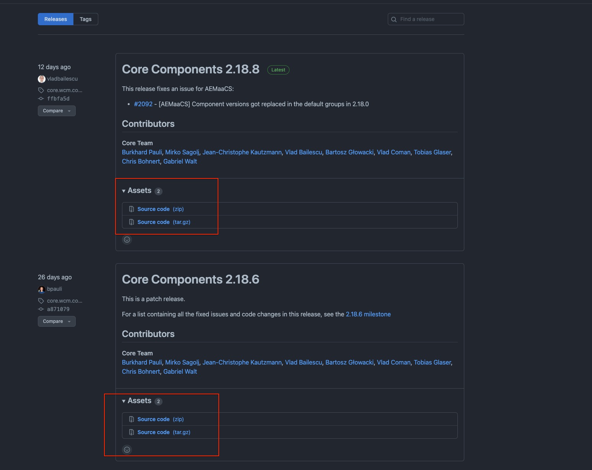Viewport: 592px width, 470px height.
Task: Open the 2.18.6 milestone link
Action: 368,314
